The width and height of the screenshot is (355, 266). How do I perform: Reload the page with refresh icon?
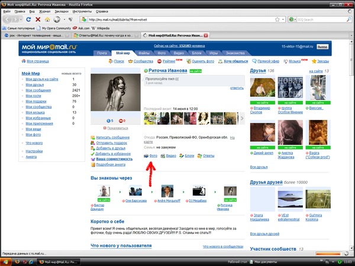pos(28,20)
